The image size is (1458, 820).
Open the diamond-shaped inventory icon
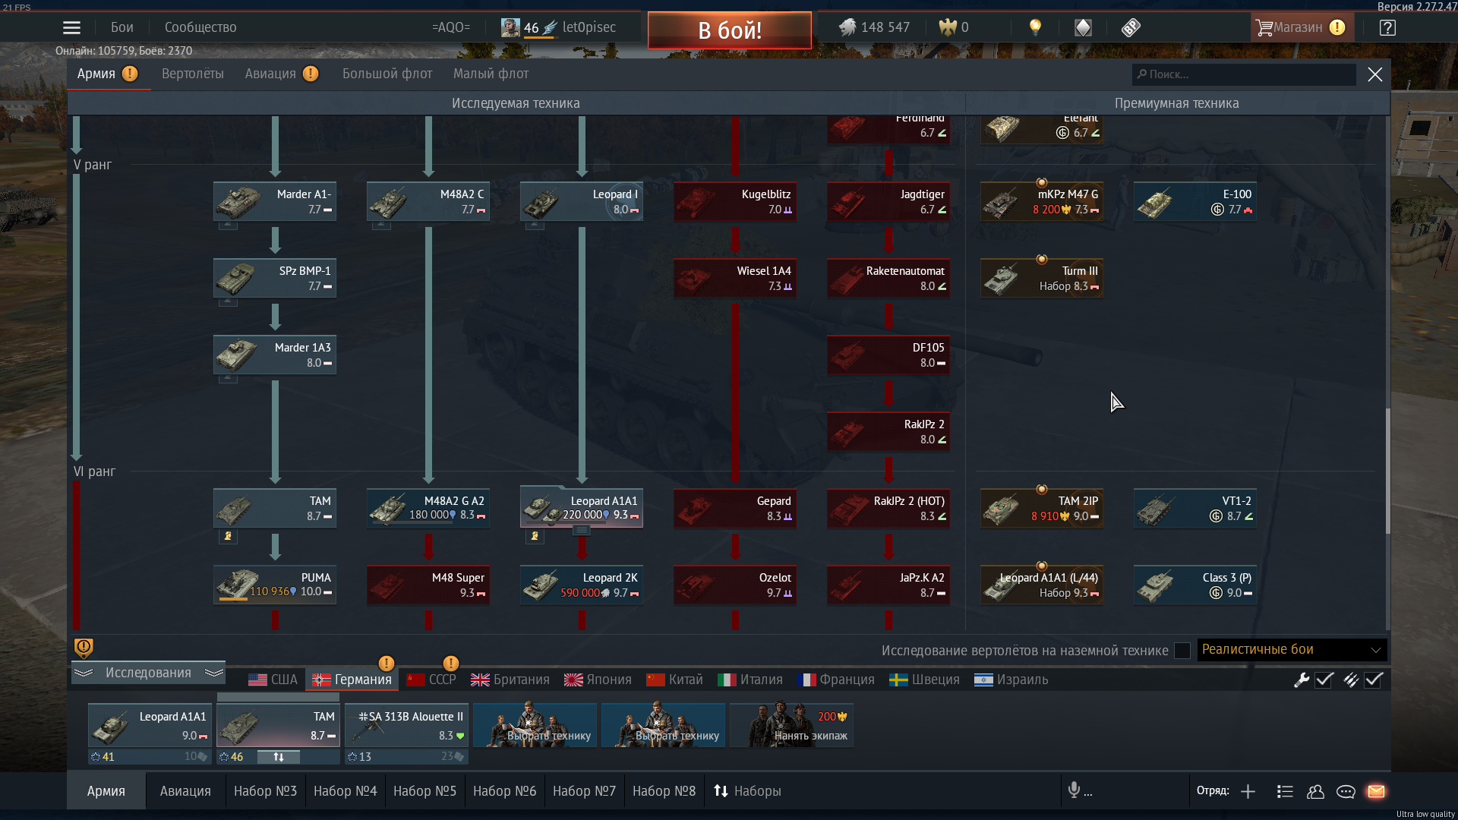[x=1083, y=27]
